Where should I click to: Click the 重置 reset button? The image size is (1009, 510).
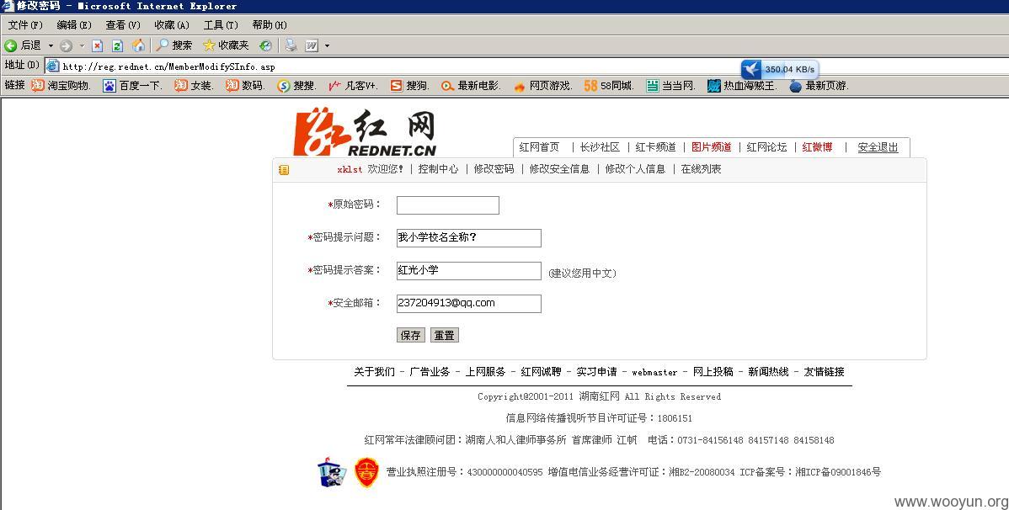(x=444, y=335)
